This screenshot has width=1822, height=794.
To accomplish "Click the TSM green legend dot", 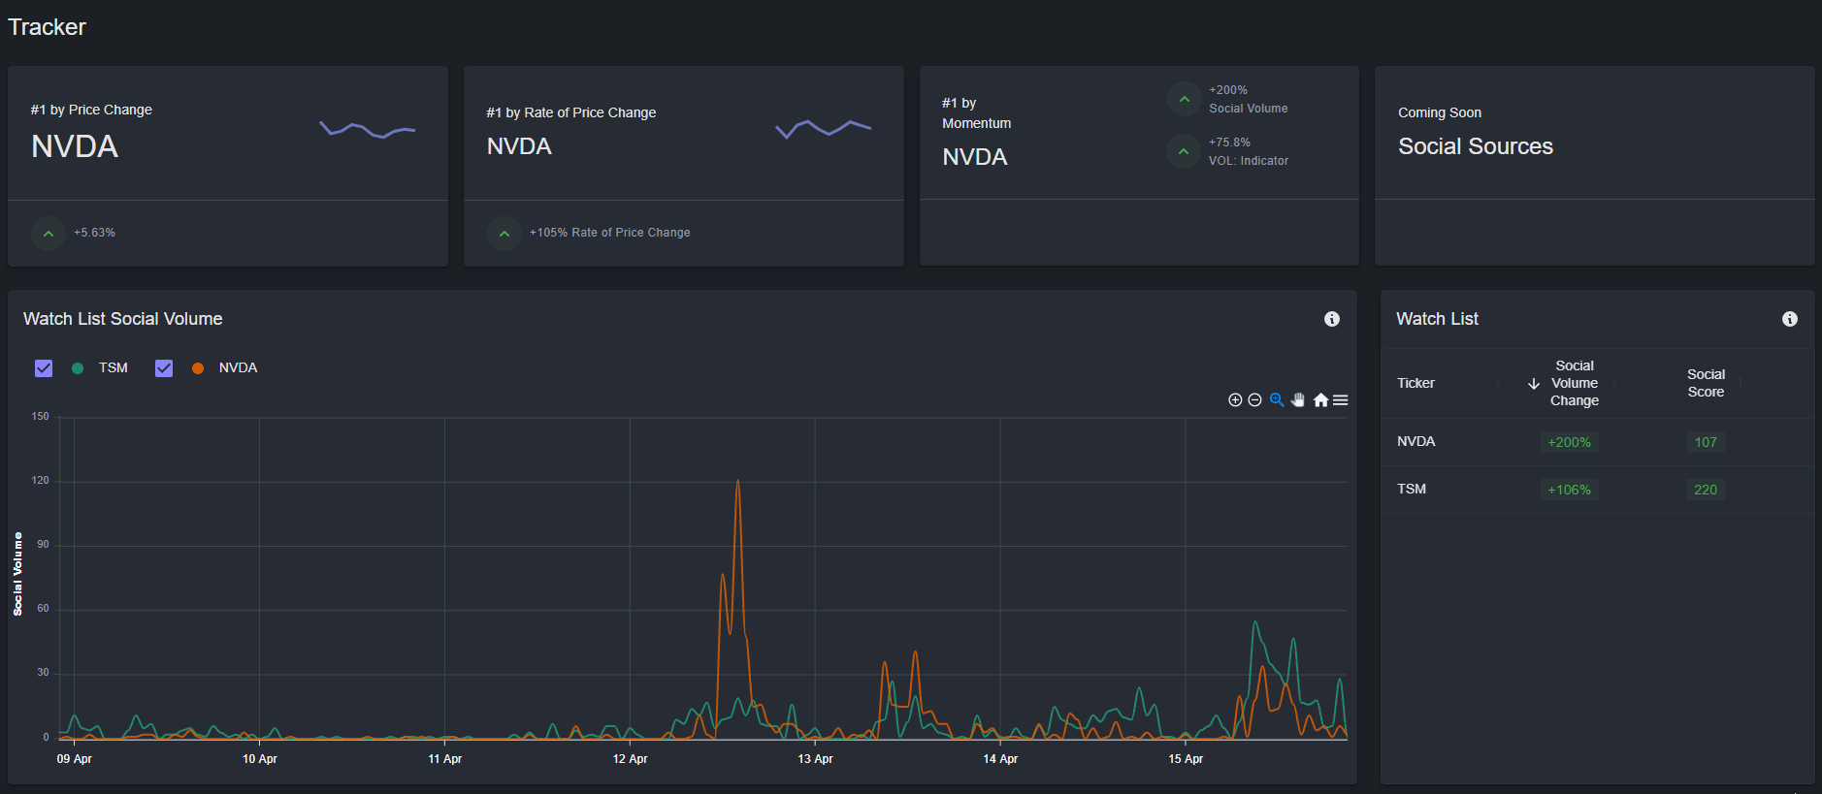I will 78,368.
